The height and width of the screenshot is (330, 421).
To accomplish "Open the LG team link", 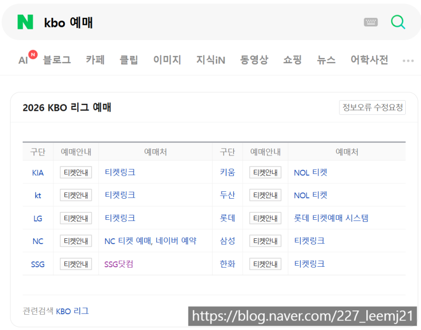I will (x=37, y=218).
